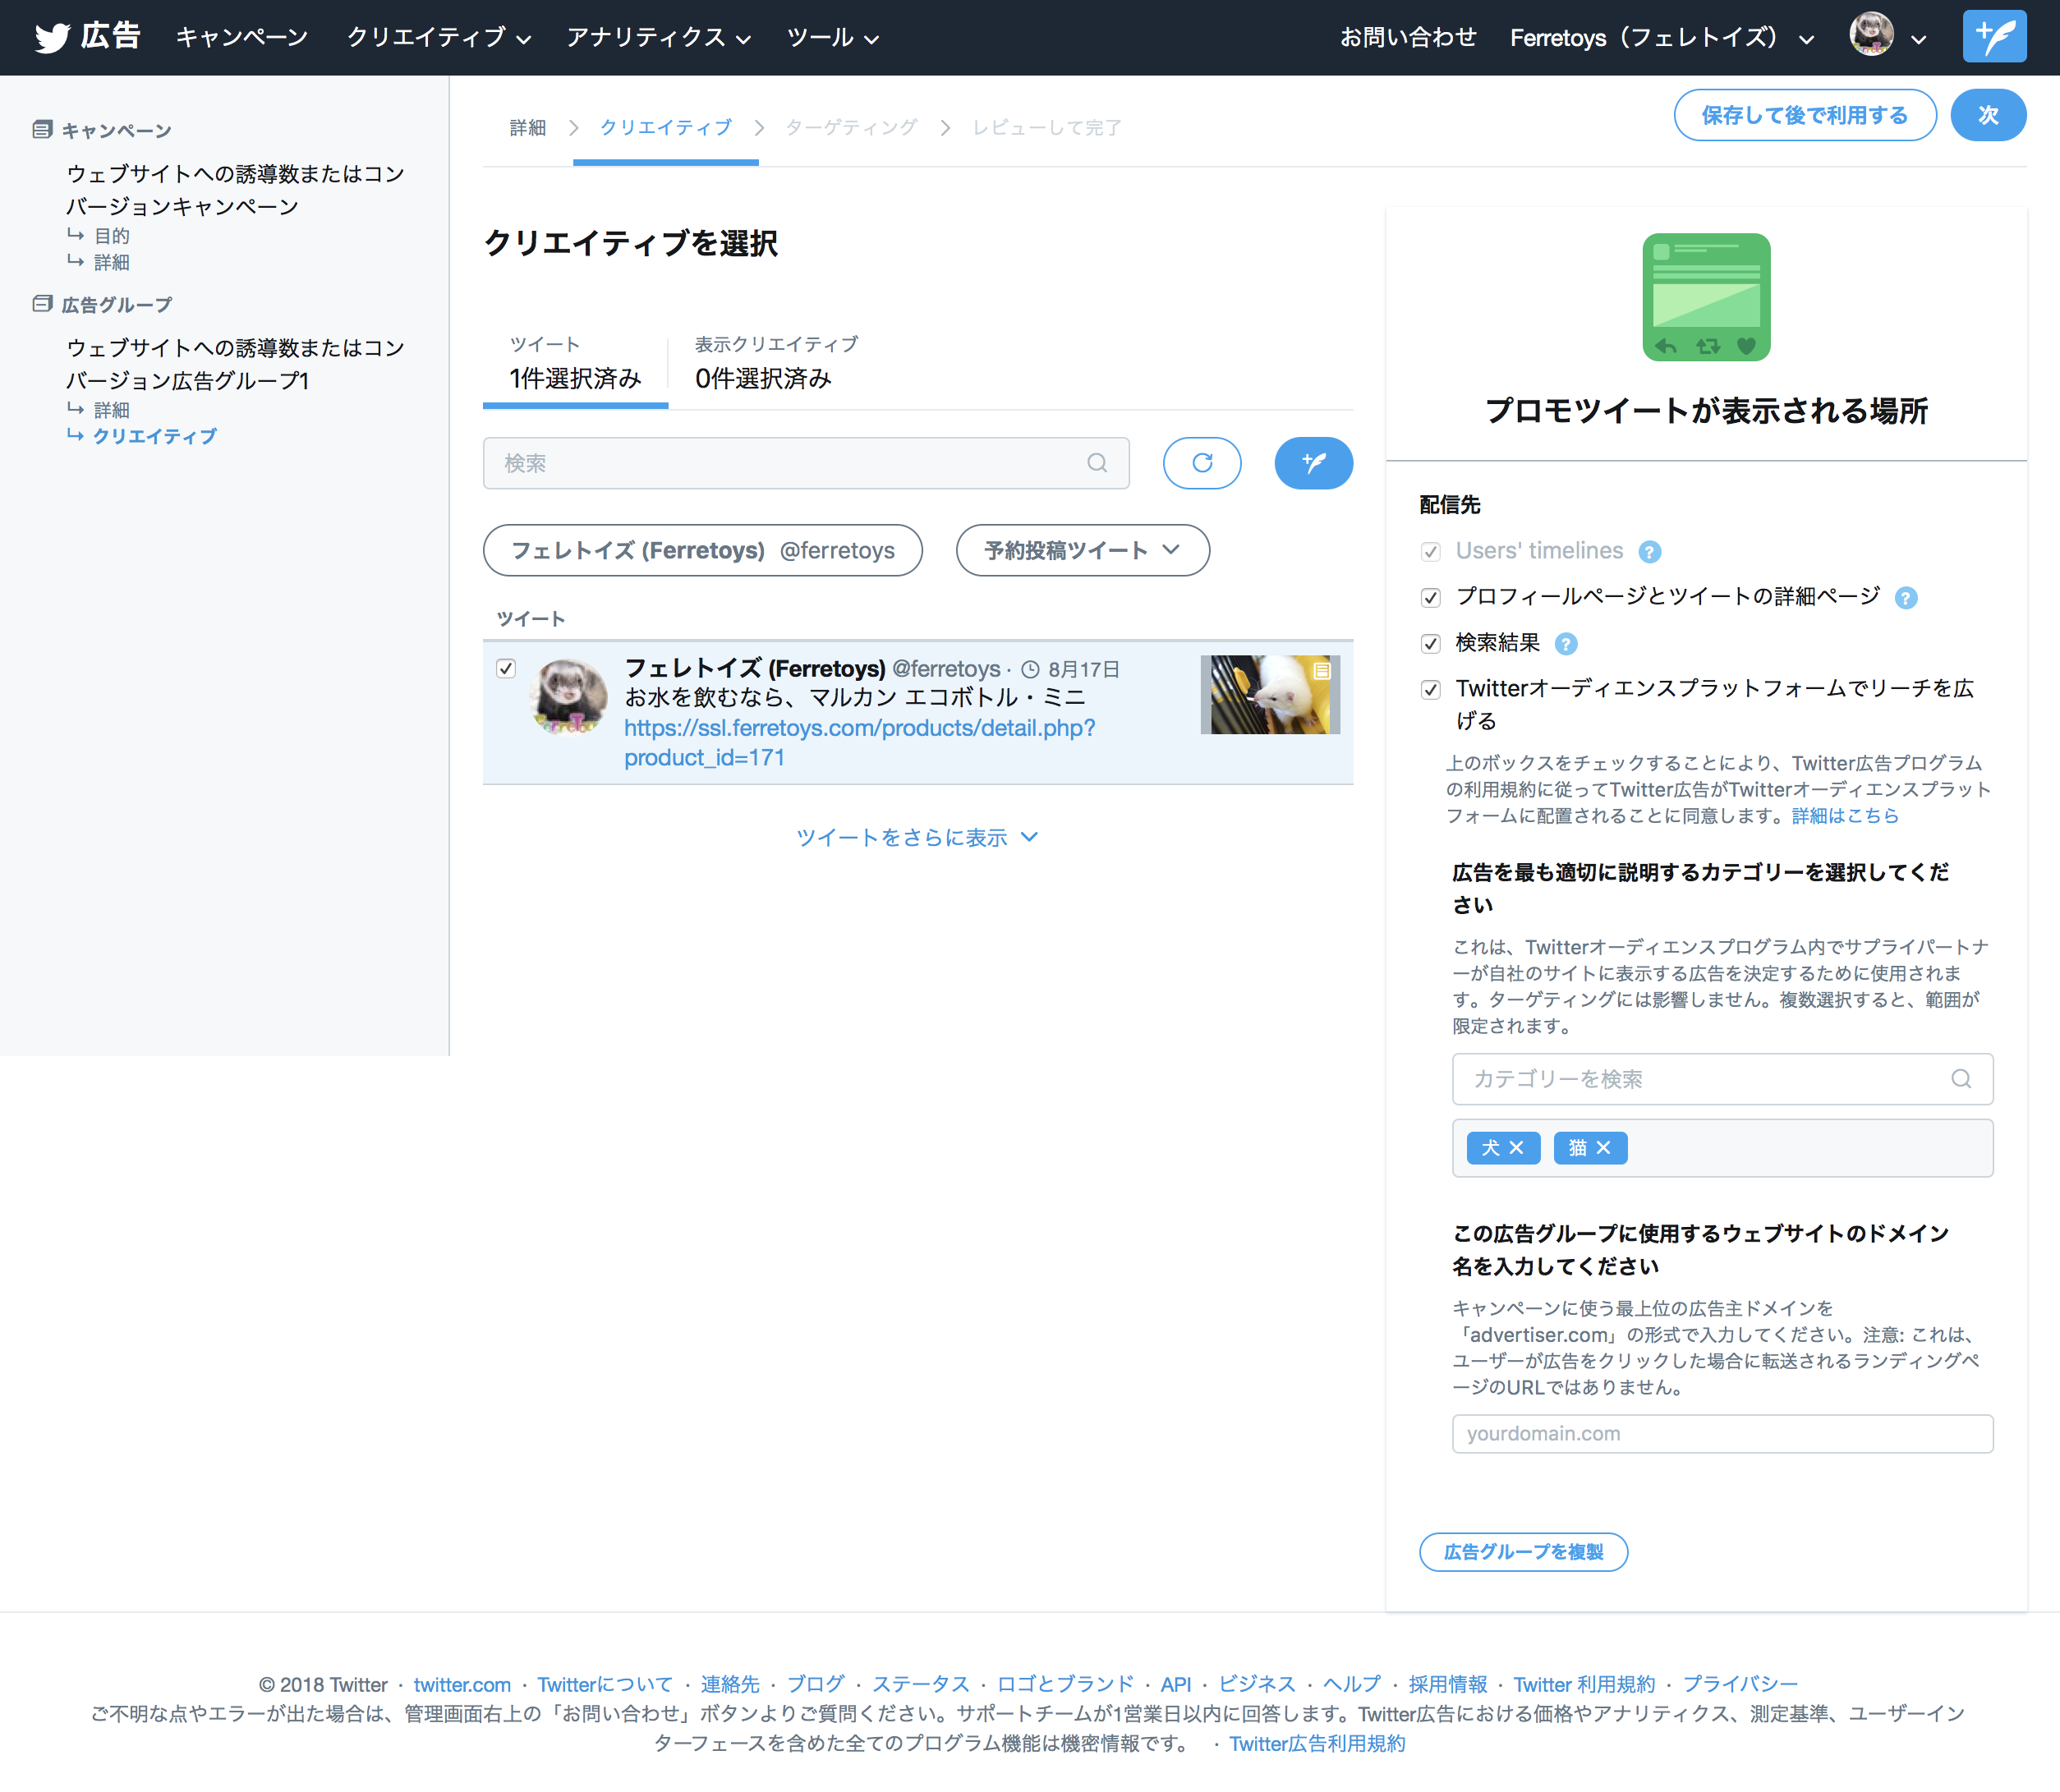The image size is (2060, 1792).
Task: Remove the 猫 category tag
Action: click(x=1603, y=1148)
